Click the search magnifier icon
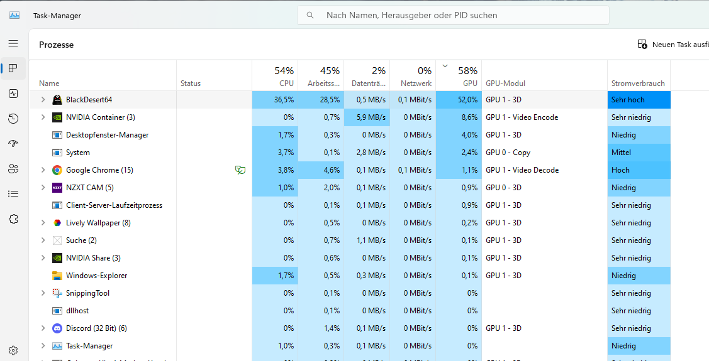Screen dimensions: 709x361 tap(310, 15)
